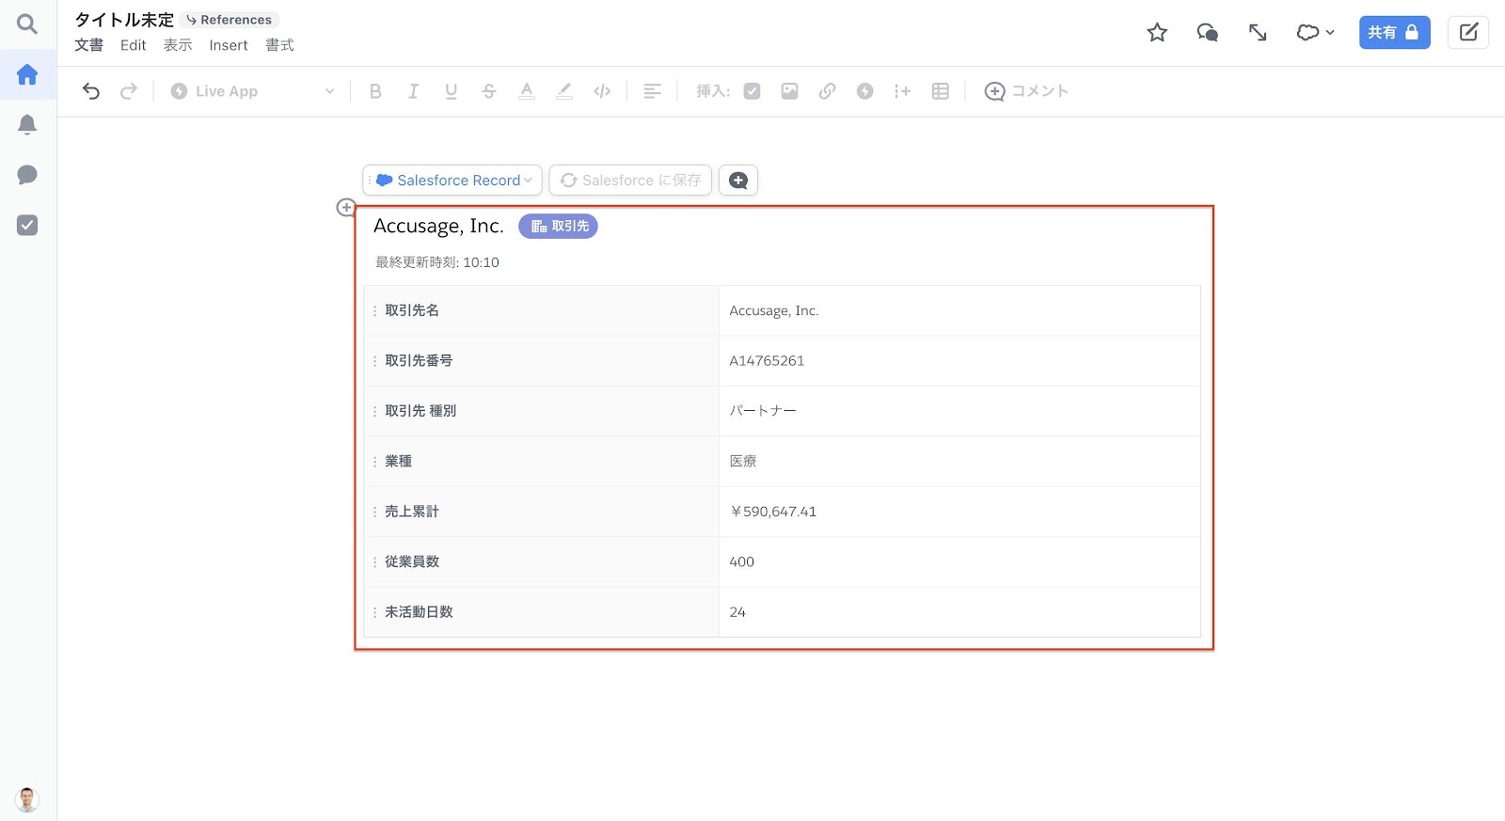Image resolution: width=1505 pixels, height=821 pixels.
Task: Click the 取引先 badge
Action: [558, 227]
